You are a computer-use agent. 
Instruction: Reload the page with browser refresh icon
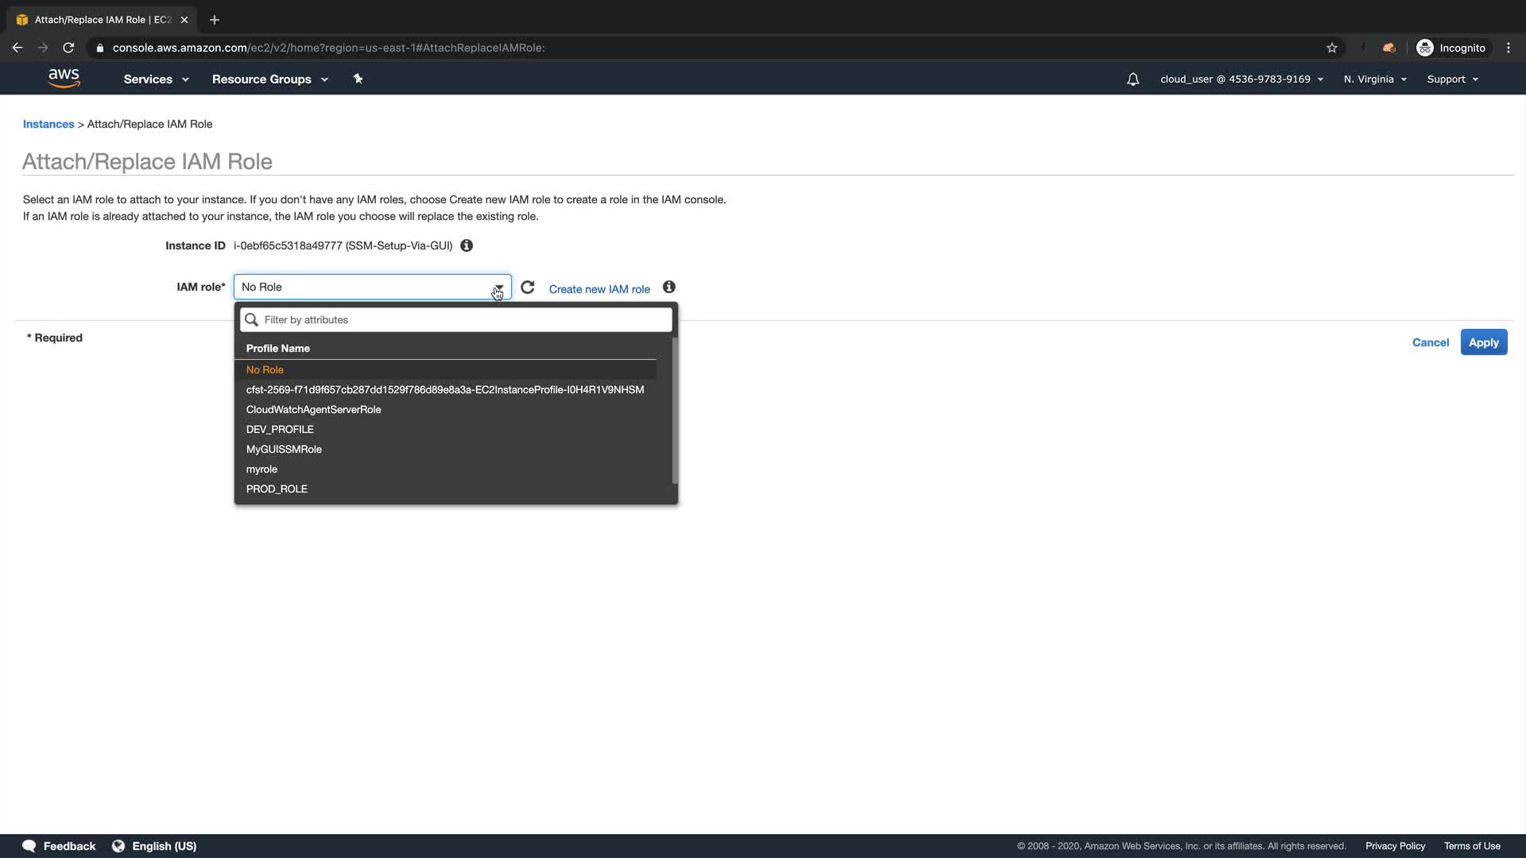[x=68, y=48]
